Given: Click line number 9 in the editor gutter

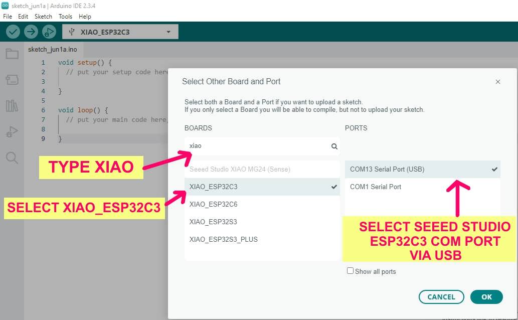Looking at the screenshot, I should 43,139.
